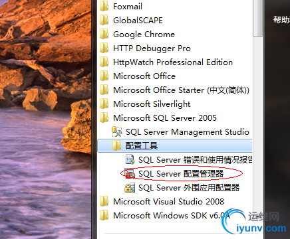290x239 pixels.
Task: Open the Foxmail folder icon
Action: tap(104, 6)
